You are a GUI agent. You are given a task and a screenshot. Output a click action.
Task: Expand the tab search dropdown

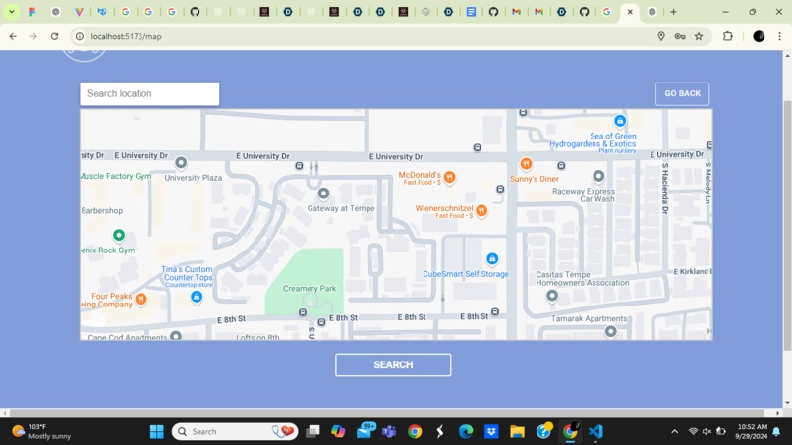[11, 12]
